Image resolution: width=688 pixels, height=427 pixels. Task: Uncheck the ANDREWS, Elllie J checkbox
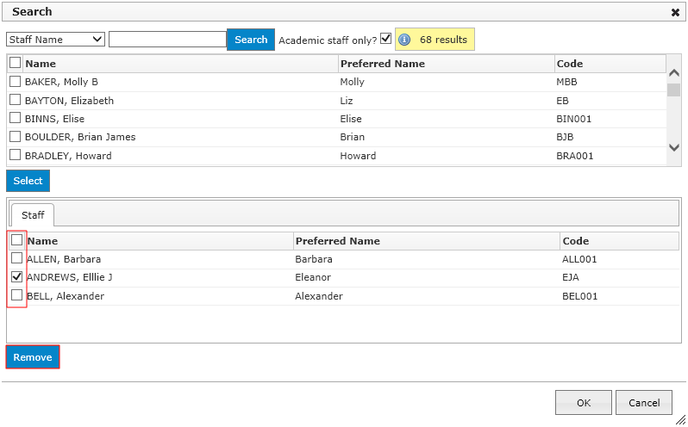(x=16, y=277)
